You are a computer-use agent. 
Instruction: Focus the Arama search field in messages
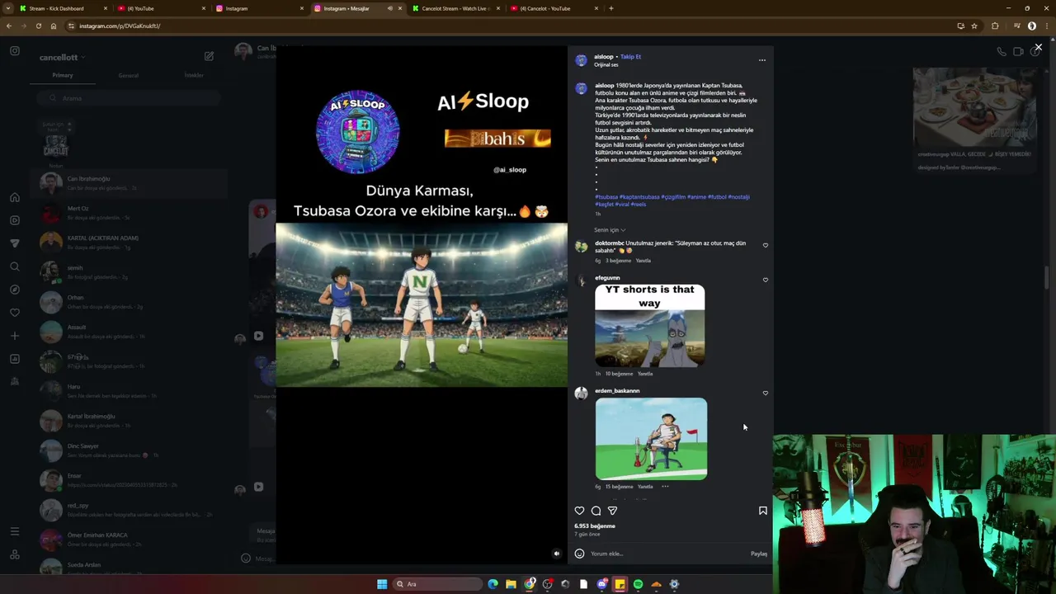(128, 98)
